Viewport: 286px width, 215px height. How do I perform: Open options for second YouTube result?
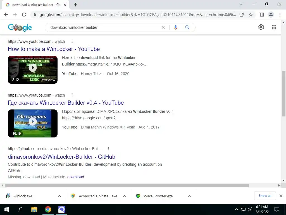click(x=72, y=95)
